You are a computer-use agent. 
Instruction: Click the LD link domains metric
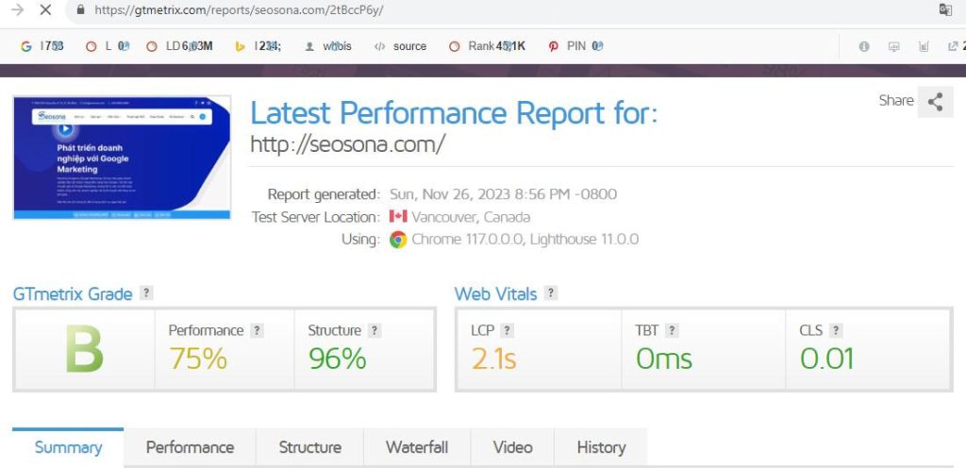point(179,46)
